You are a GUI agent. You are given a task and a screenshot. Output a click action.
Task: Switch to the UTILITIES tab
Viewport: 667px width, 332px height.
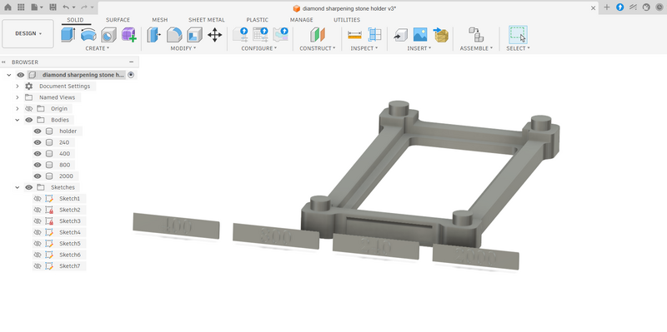coord(347,20)
